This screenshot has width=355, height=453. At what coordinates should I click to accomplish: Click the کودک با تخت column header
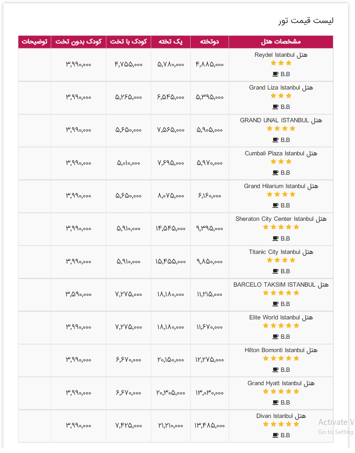tap(129, 42)
